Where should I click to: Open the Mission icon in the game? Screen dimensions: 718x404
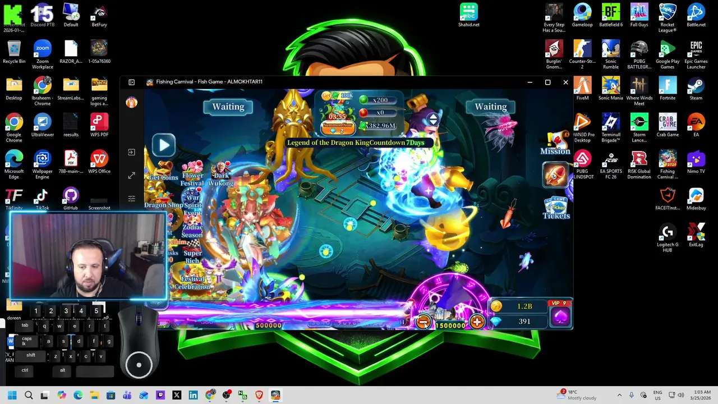click(x=555, y=143)
